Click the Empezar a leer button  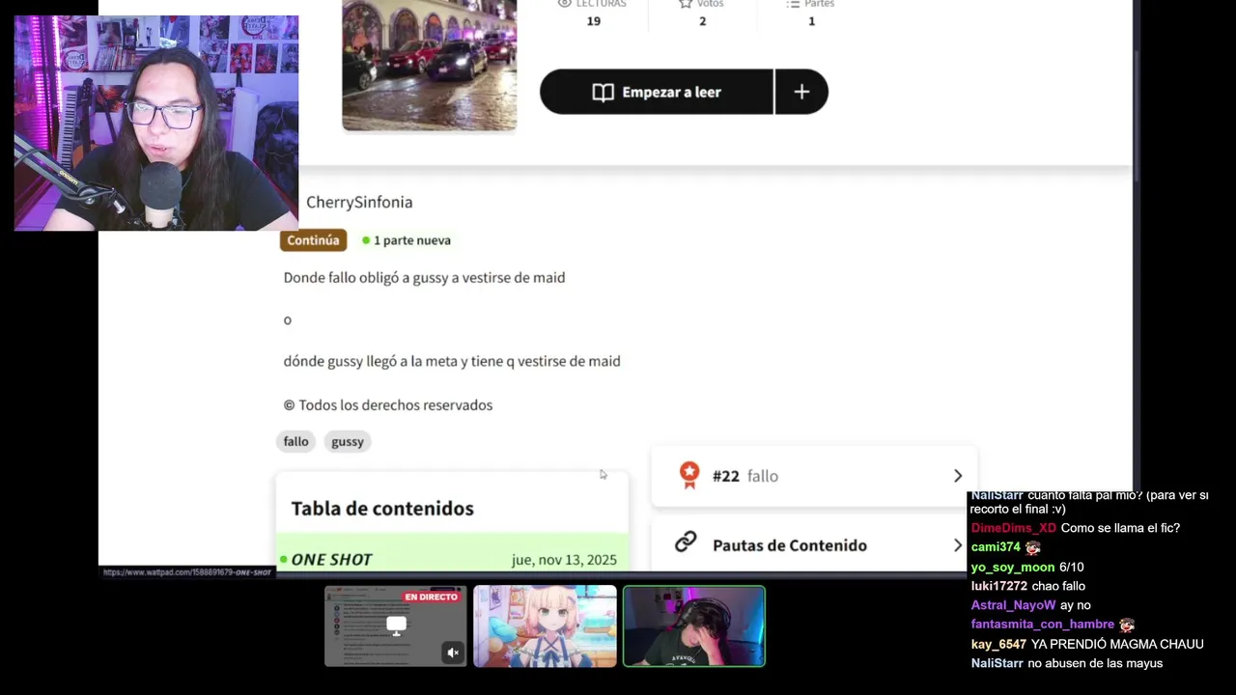[657, 92]
